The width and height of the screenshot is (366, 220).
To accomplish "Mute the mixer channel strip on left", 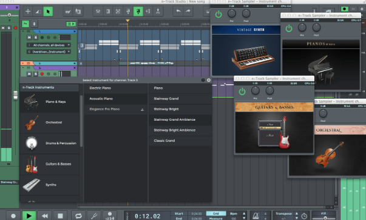I will pos(3,28).
